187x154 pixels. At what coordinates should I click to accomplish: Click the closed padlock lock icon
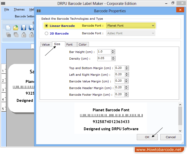24,35
